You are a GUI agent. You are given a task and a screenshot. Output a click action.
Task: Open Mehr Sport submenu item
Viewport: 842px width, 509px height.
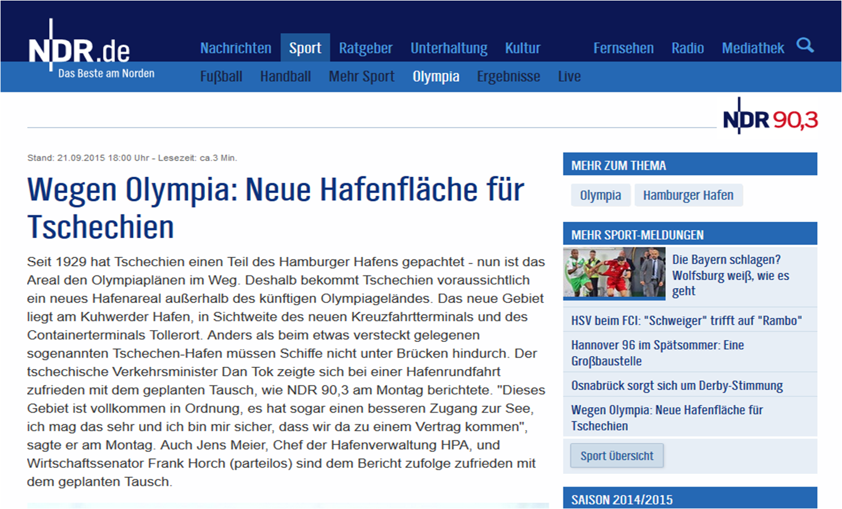(x=362, y=76)
